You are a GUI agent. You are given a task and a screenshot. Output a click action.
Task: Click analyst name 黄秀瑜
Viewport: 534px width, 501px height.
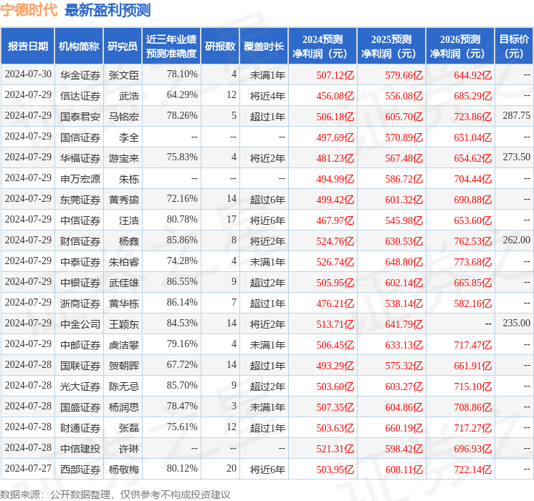click(123, 200)
